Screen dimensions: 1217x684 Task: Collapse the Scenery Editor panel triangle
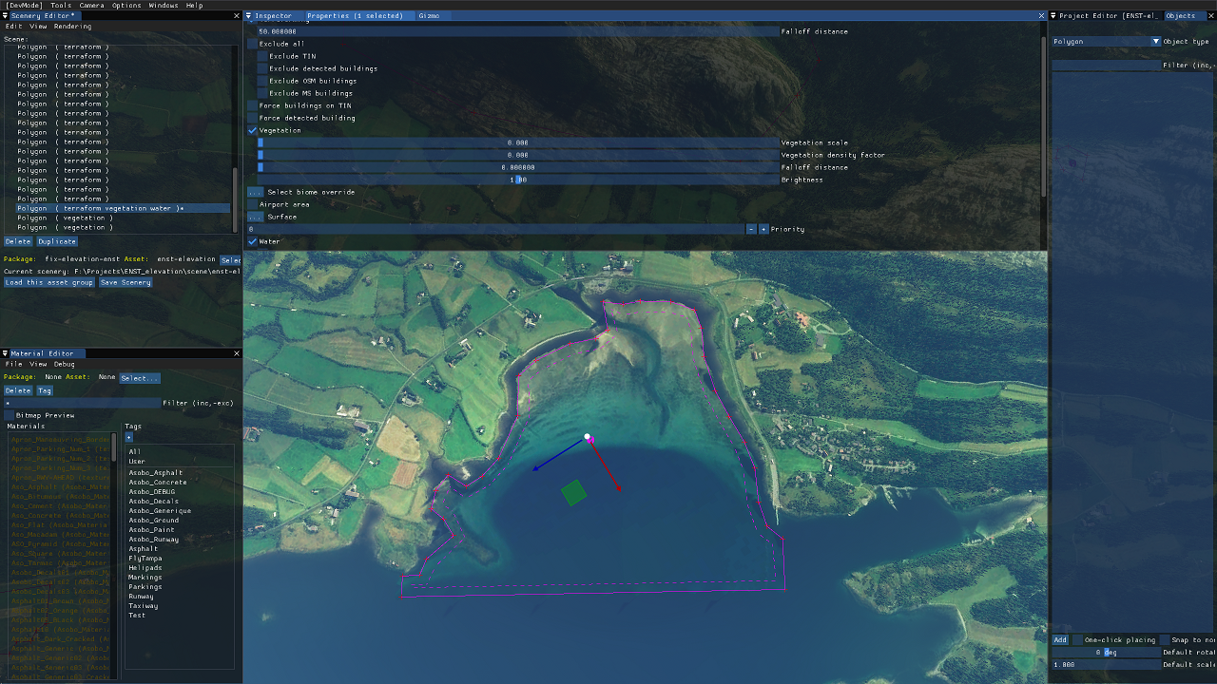7,16
